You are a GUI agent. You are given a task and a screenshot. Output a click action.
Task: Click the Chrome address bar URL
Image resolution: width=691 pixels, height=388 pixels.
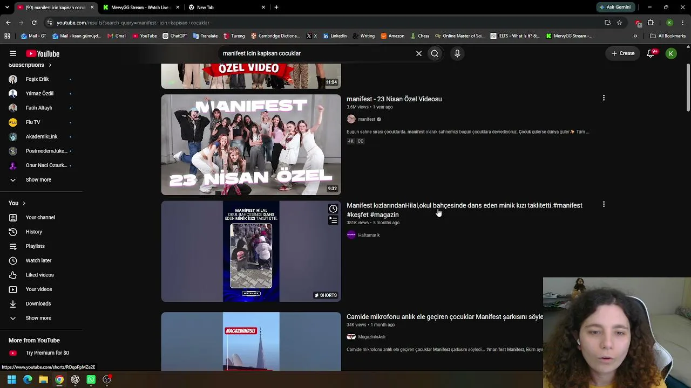(133, 23)
